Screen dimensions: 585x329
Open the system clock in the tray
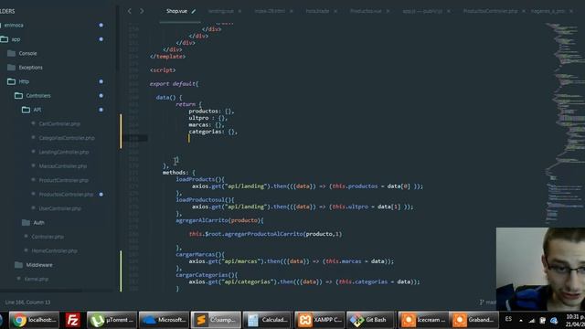(x=575, y=321)
